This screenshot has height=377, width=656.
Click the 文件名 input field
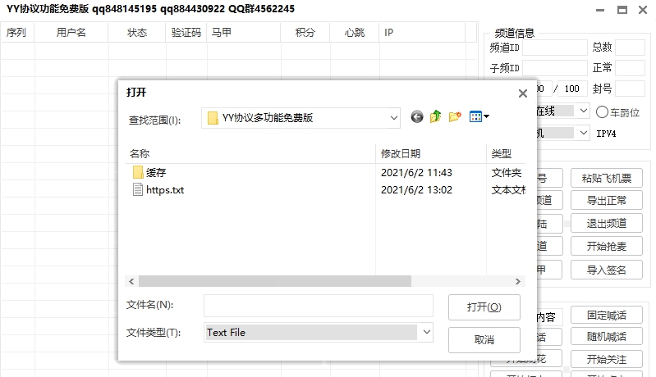click(x=319, y=306)
